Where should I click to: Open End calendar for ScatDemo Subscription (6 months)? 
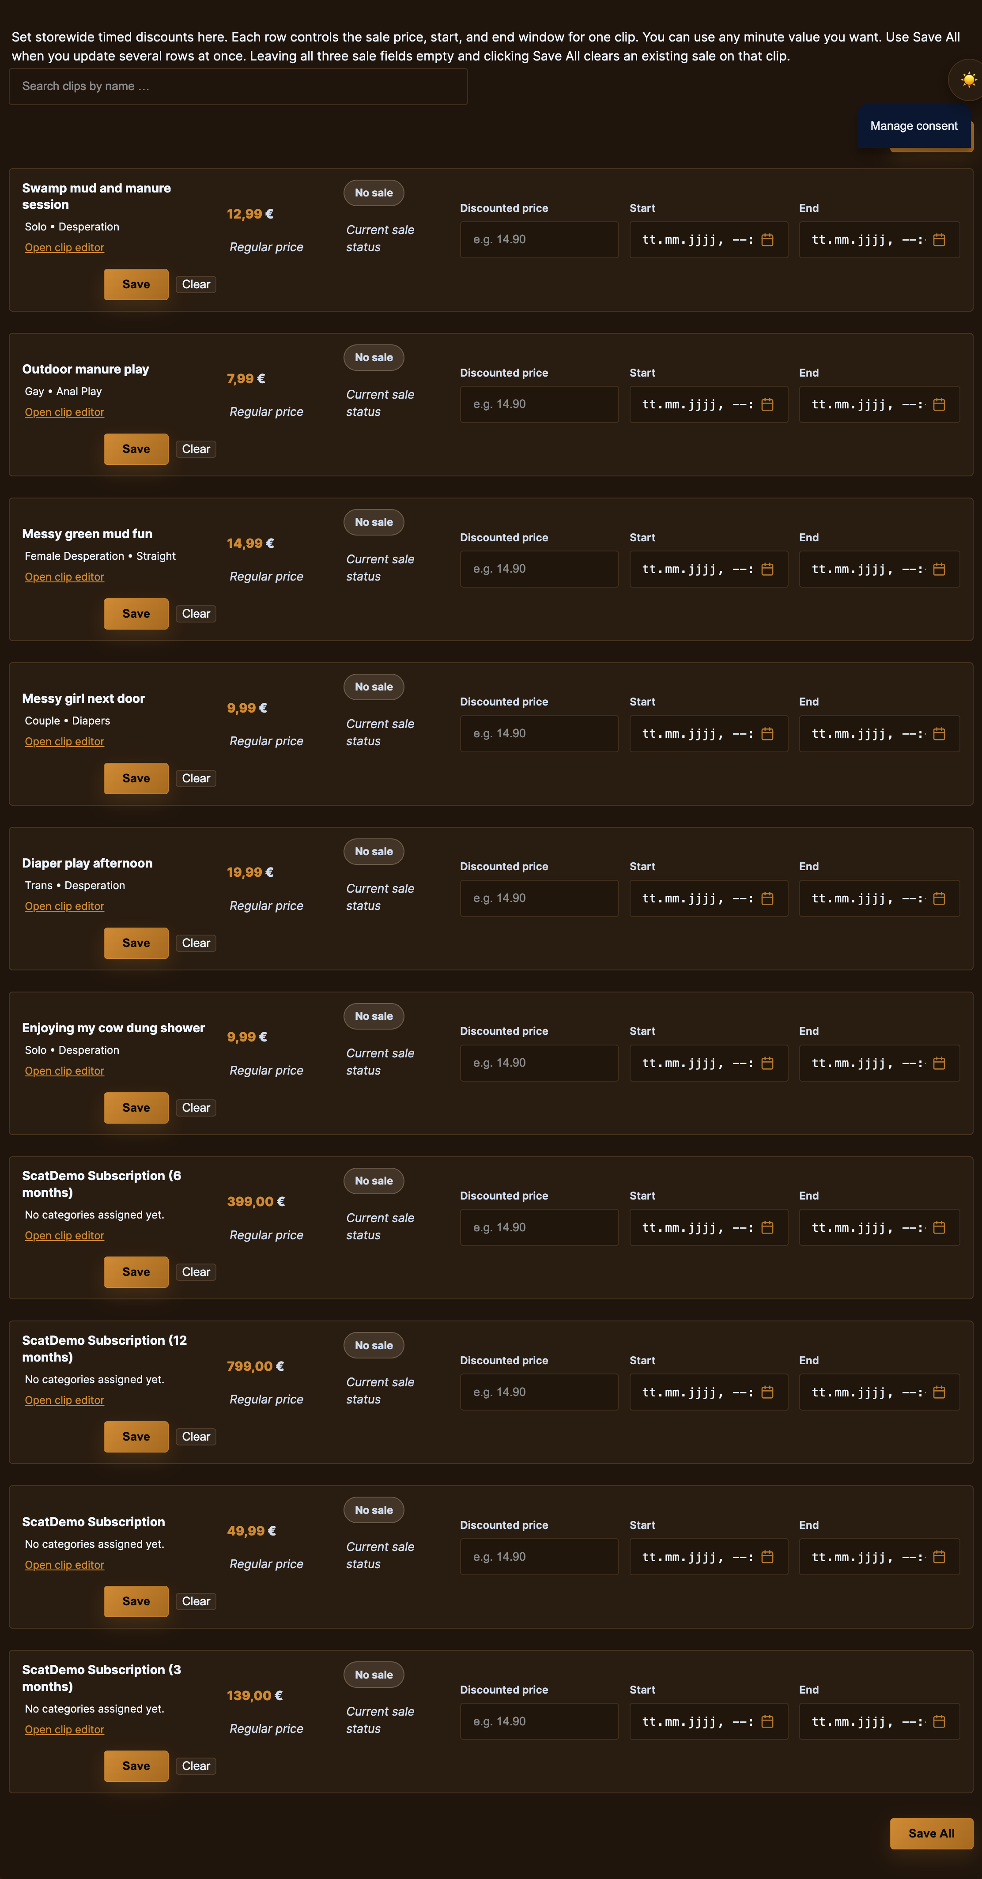pos(939,1228)
